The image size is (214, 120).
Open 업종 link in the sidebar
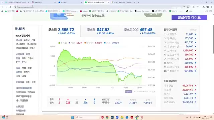tap(18, 58)
